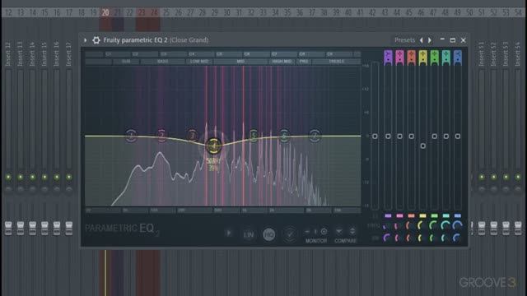Select mixer track number 30 in the top strip

click(227, 13)
